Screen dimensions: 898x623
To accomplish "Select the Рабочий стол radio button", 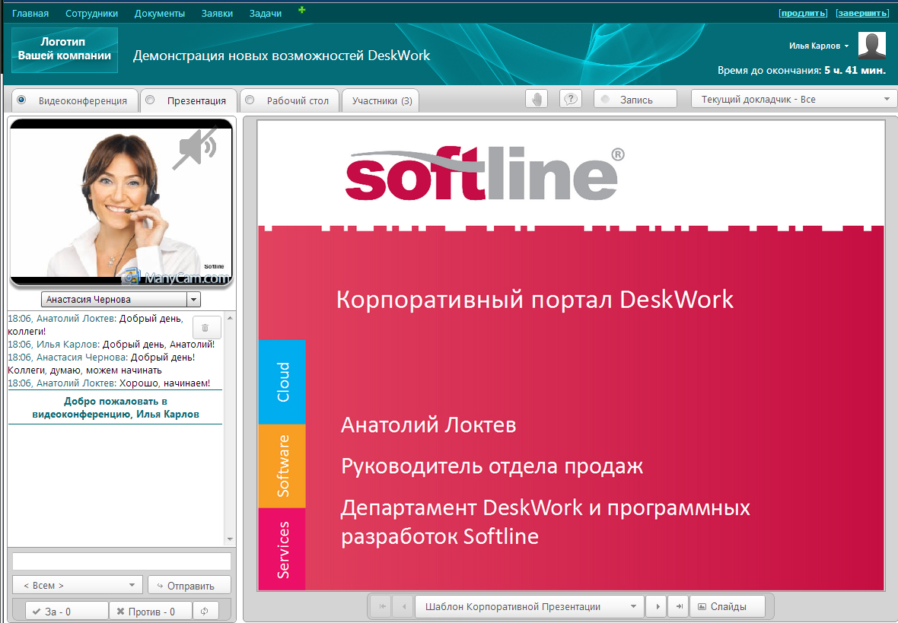I will (x=250, y=100).
